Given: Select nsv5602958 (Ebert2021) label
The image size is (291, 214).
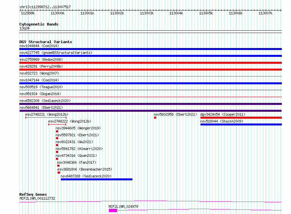Looking at the screenshot, I should pyautogui.click(x=175, y=114).
